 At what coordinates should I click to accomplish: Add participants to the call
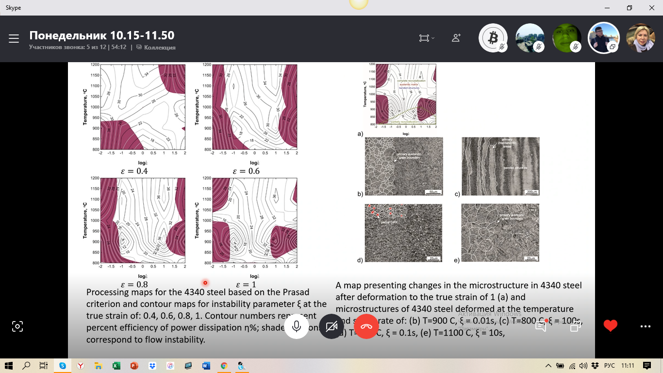tap(456, 38)
